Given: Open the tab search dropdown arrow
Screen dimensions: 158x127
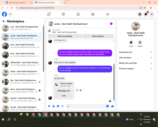Looking at the screenshot, I should click(2, 3).
